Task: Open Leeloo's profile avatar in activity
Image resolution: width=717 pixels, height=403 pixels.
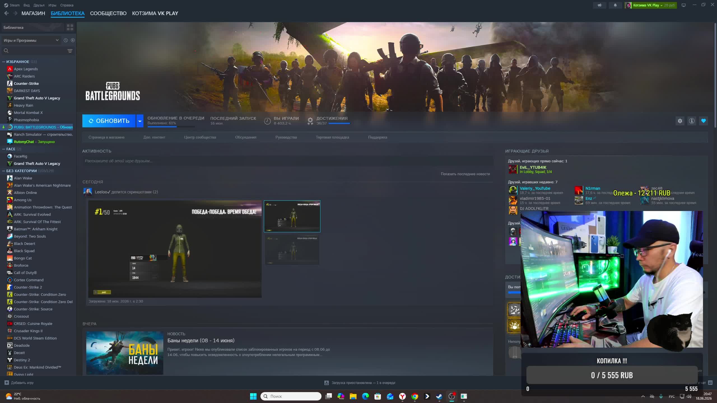Action: pyautogui.click(x=88, y=192)
